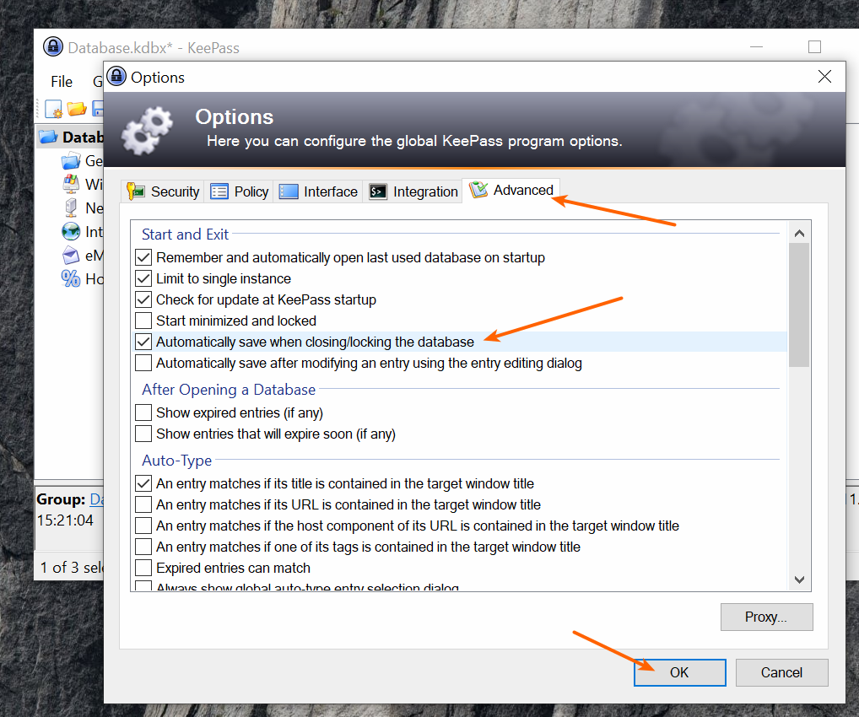Select the Network group server icon
Viewport: 859px width, 717px height.
tap(72, 208)
